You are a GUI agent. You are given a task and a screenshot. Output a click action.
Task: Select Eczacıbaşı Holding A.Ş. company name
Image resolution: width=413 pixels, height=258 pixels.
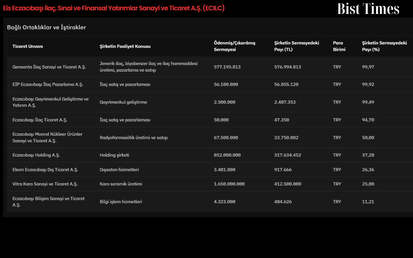point(36,155)
